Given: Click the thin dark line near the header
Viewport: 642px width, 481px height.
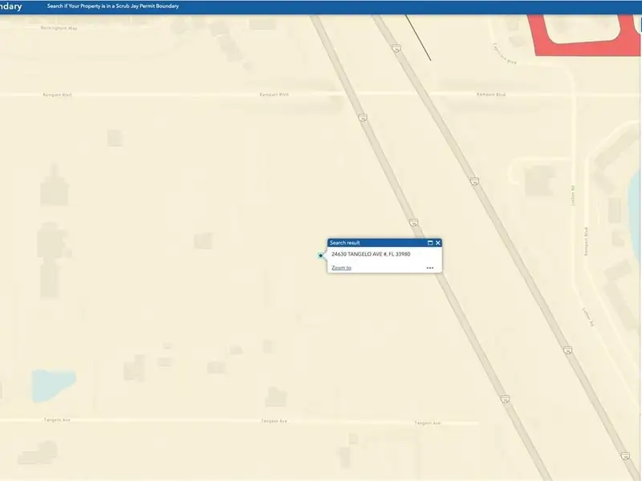Looking at the screenshot, I should 418,40.
